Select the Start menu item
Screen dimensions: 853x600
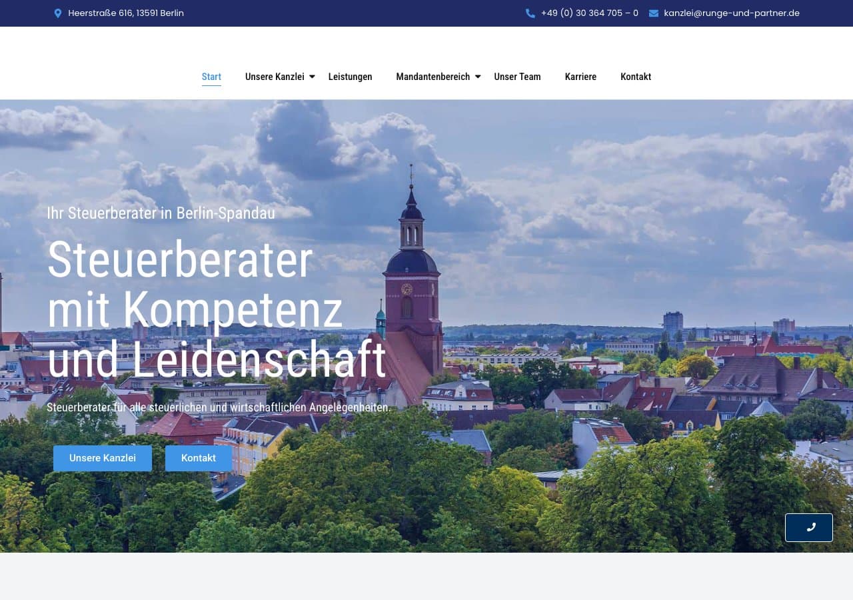[211, 77]
